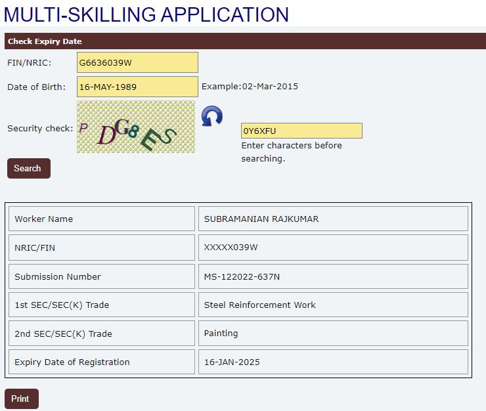Viewport: 486px width, 411px height.
Task: Focus the Date of Birth field
Action: point(137,87)
